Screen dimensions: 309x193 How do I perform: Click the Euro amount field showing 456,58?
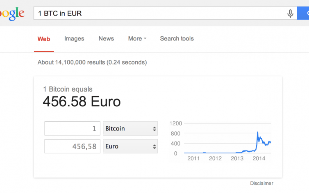72,146
